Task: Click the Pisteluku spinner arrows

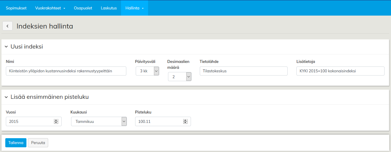Action: 185,121
